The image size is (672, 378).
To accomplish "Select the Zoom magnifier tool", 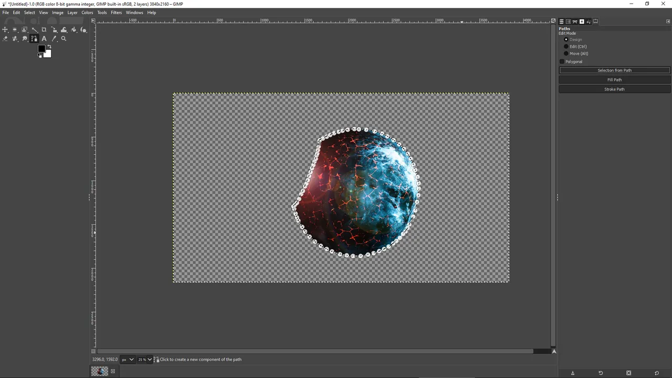I will (64, 38).
